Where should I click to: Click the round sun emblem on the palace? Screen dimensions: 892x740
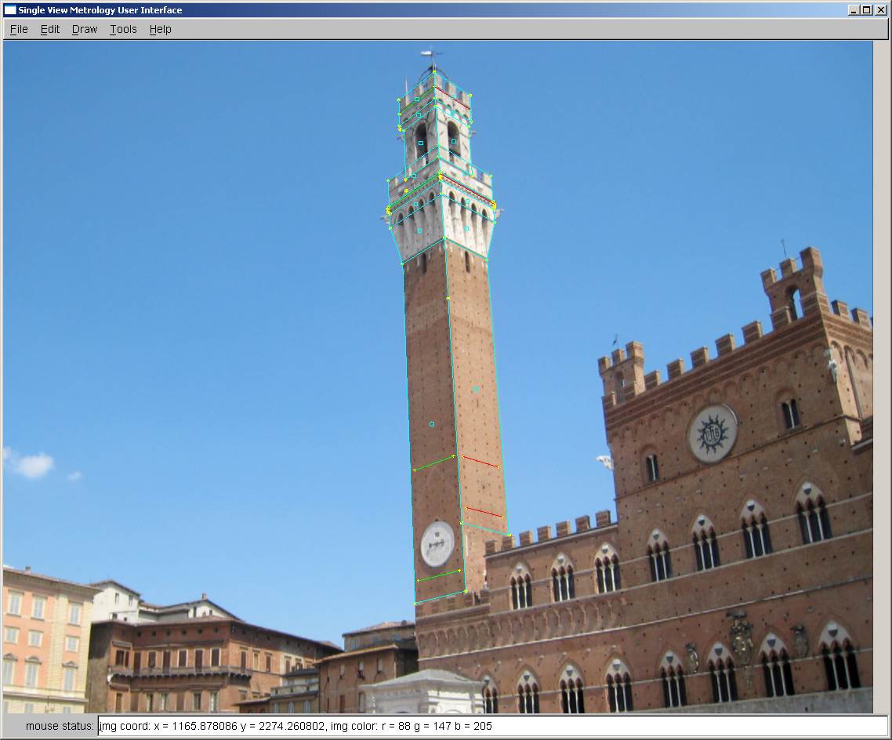pyautogui.click(x=713, y=434)
